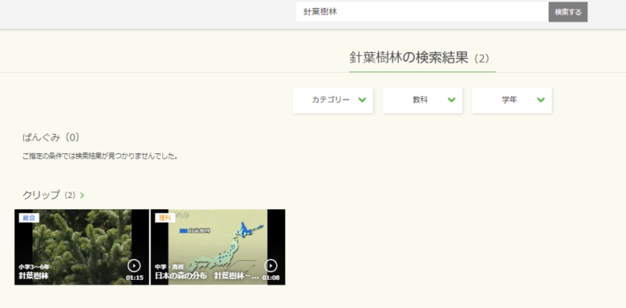
Task: Click the 検索する search button
Action: (x=567, y=12)
